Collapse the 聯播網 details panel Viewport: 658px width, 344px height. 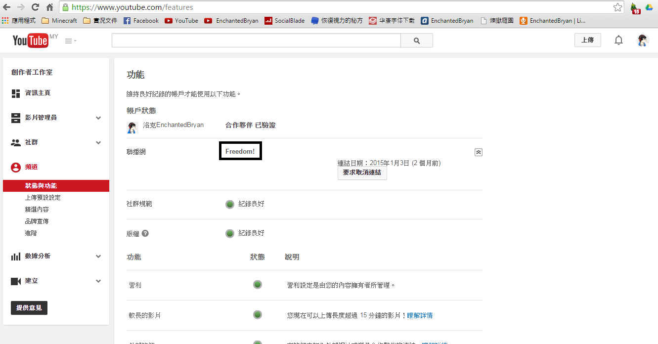click(x=478, y=152)
